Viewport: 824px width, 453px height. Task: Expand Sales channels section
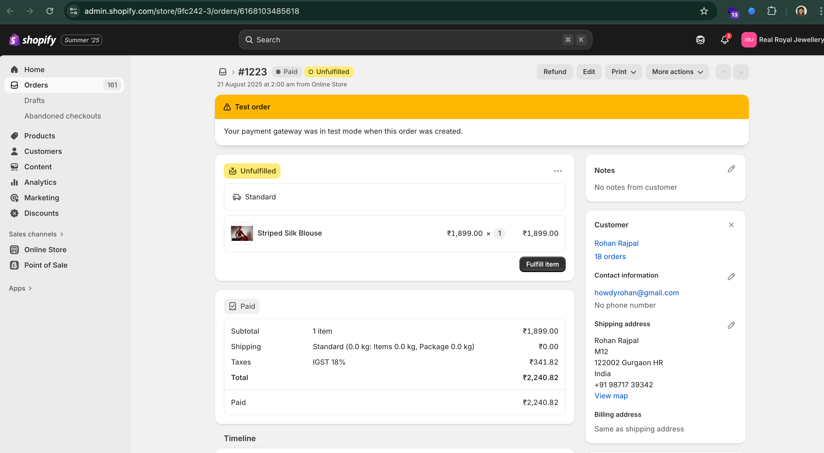(36, 234)
